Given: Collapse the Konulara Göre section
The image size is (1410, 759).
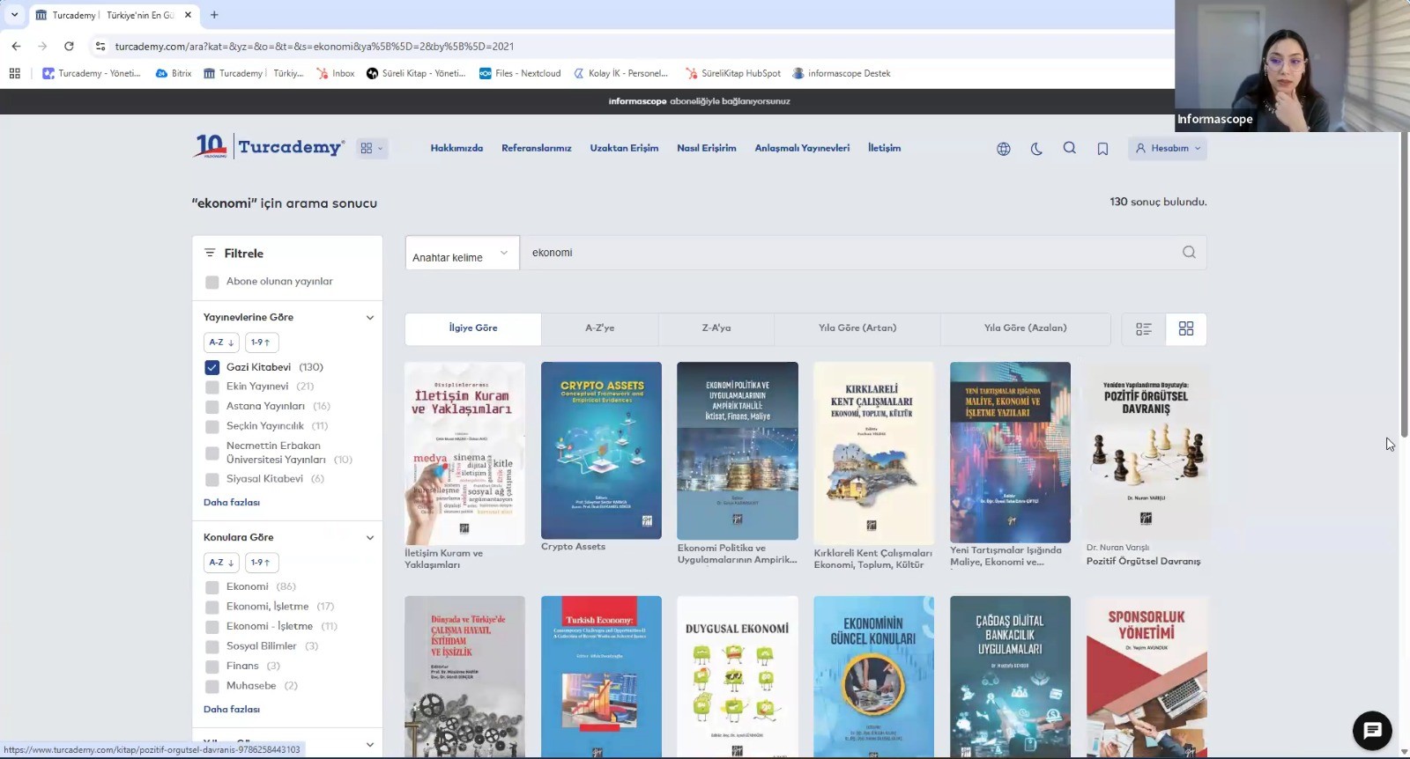Looking at the screenshot, I should click(370, 538).
